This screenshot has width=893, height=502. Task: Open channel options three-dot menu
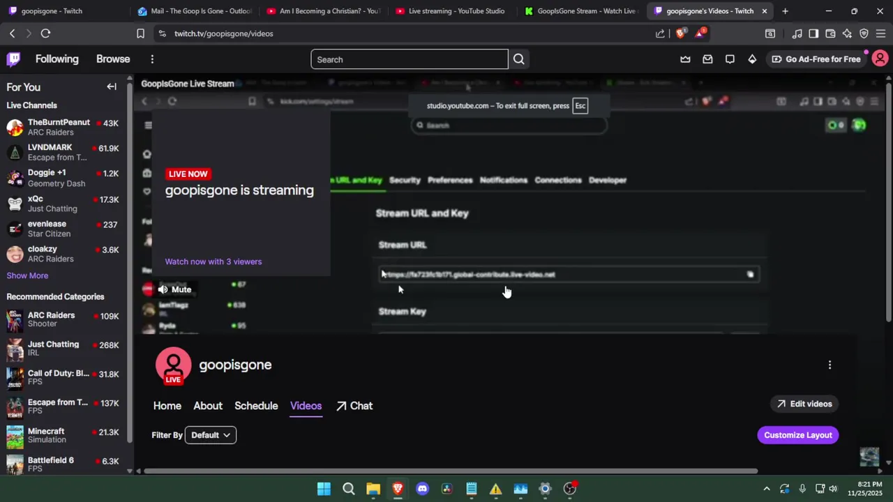830,365
